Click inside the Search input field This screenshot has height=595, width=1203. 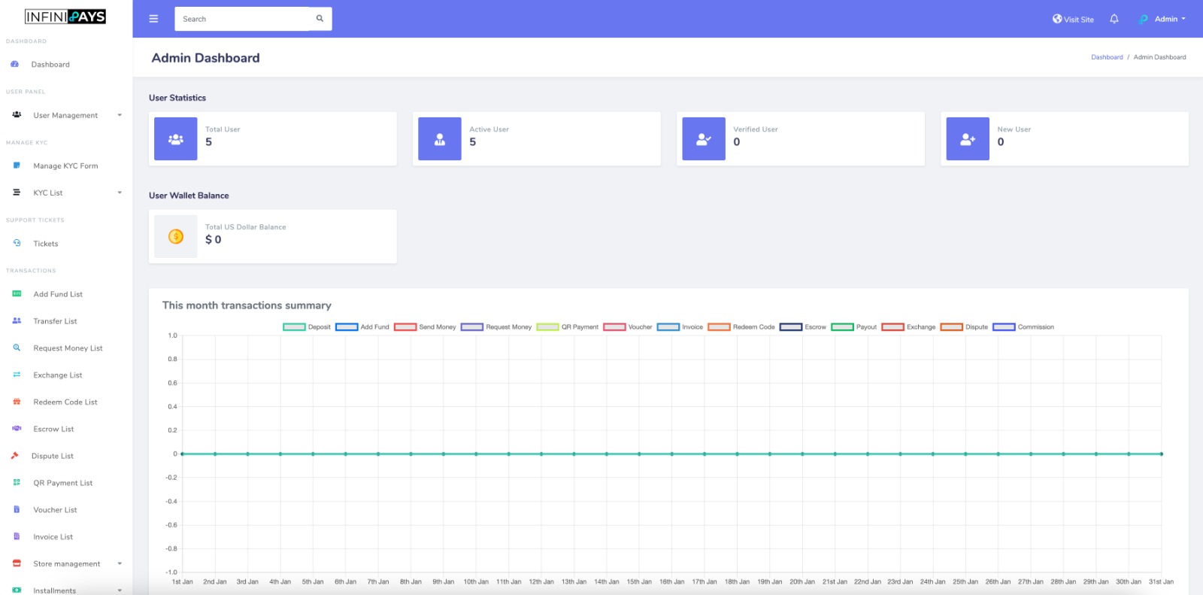(241, 19)
